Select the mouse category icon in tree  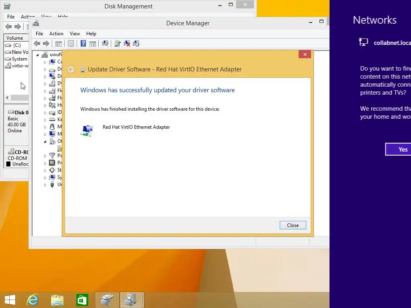click(52, 127)
